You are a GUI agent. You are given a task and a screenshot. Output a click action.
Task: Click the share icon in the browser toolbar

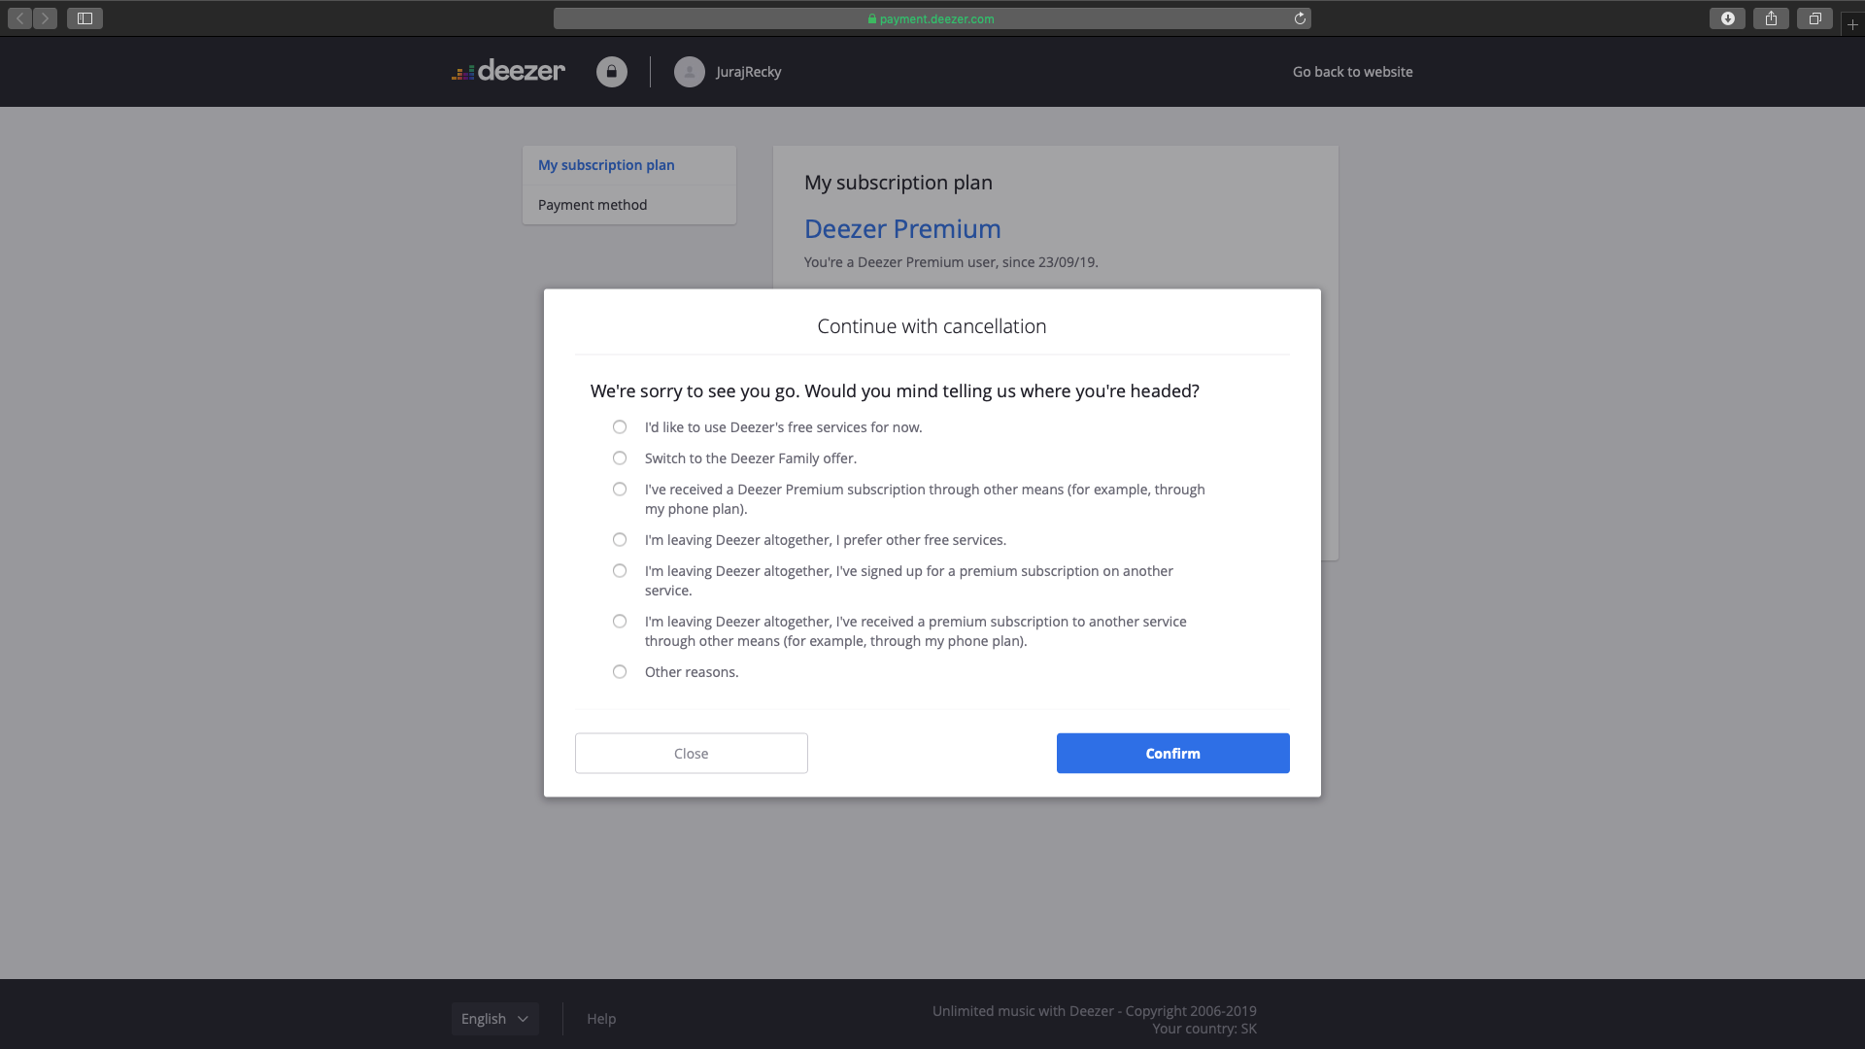point(1771,18)
